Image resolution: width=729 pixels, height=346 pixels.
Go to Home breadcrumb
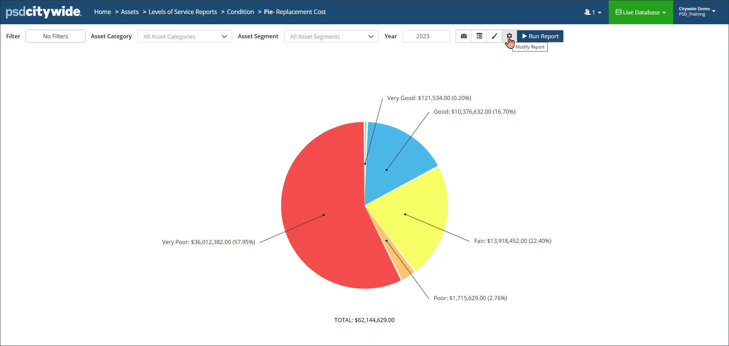coord(102,12)
